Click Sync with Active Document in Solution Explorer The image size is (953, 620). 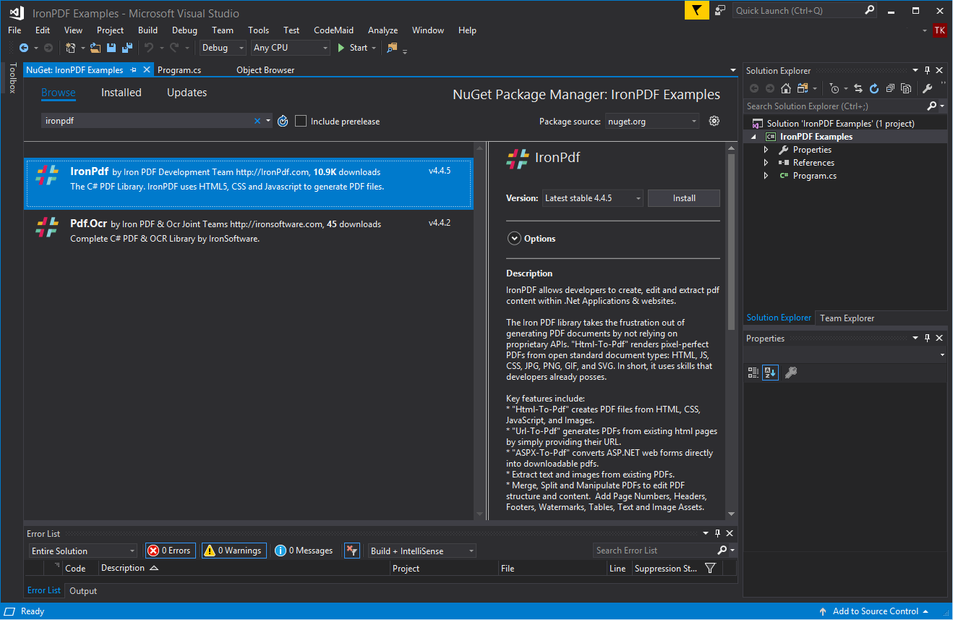pyautogui.click(x=858, y=88)
